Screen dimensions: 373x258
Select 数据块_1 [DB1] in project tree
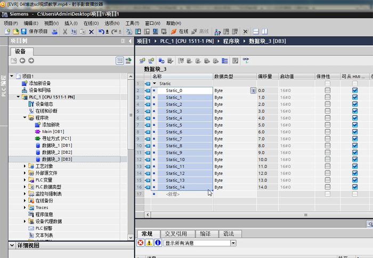[57, 145]
